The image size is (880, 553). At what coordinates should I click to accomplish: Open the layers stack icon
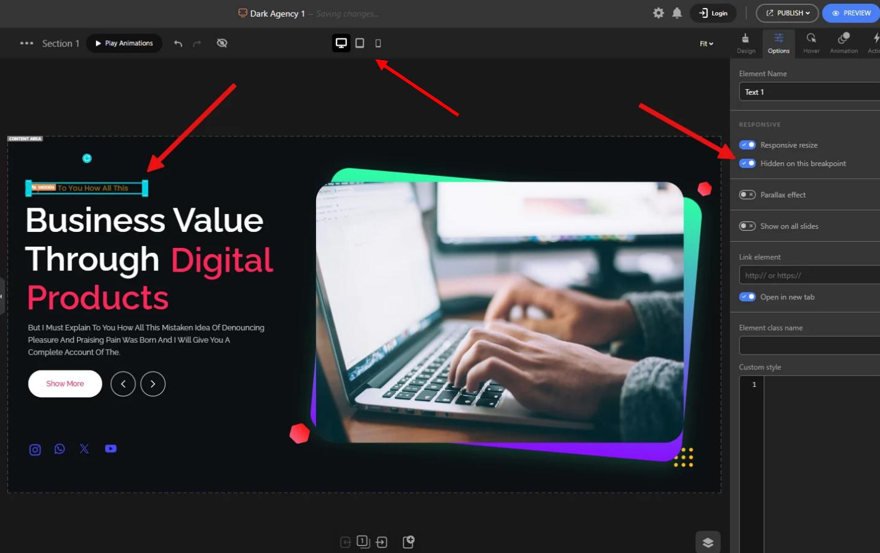tap(708, 542)
